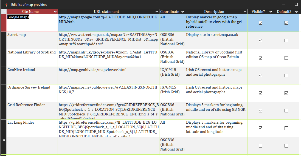Uncheck Visible for the Google maps row
This screenshot has height=156, width=301.
(260, 23)
